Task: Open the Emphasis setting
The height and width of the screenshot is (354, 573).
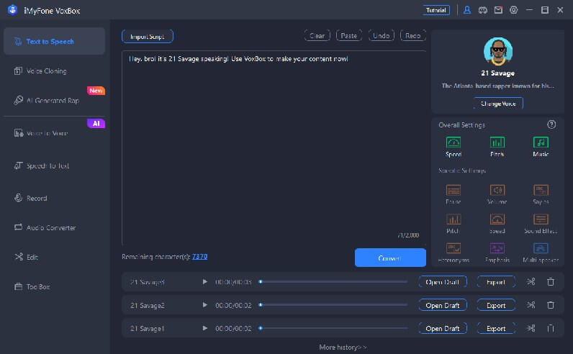Action: click(x=497, y=253)
